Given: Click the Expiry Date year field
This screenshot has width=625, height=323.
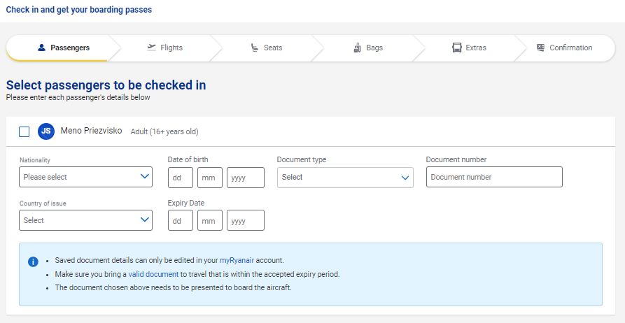Looking at the screenshot, I should [x=246, y=220].
